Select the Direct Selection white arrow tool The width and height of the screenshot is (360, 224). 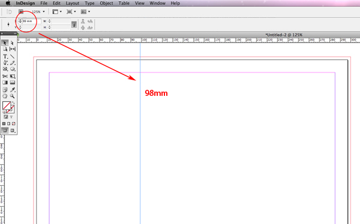12,43
